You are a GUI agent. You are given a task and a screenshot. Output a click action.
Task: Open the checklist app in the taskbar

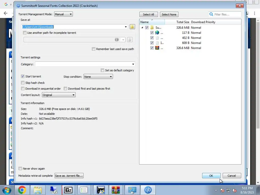tap(84, 190)
